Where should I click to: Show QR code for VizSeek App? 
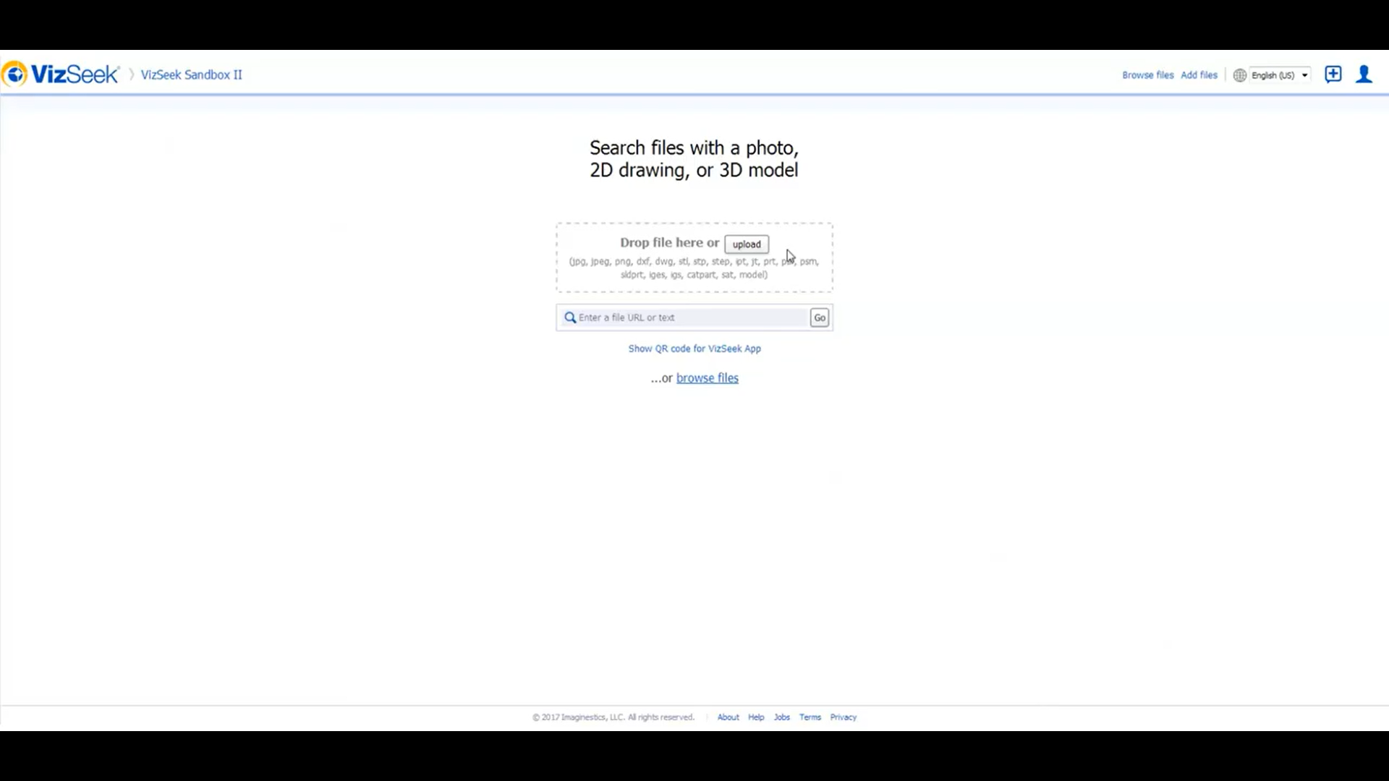[x=694, y=349]
